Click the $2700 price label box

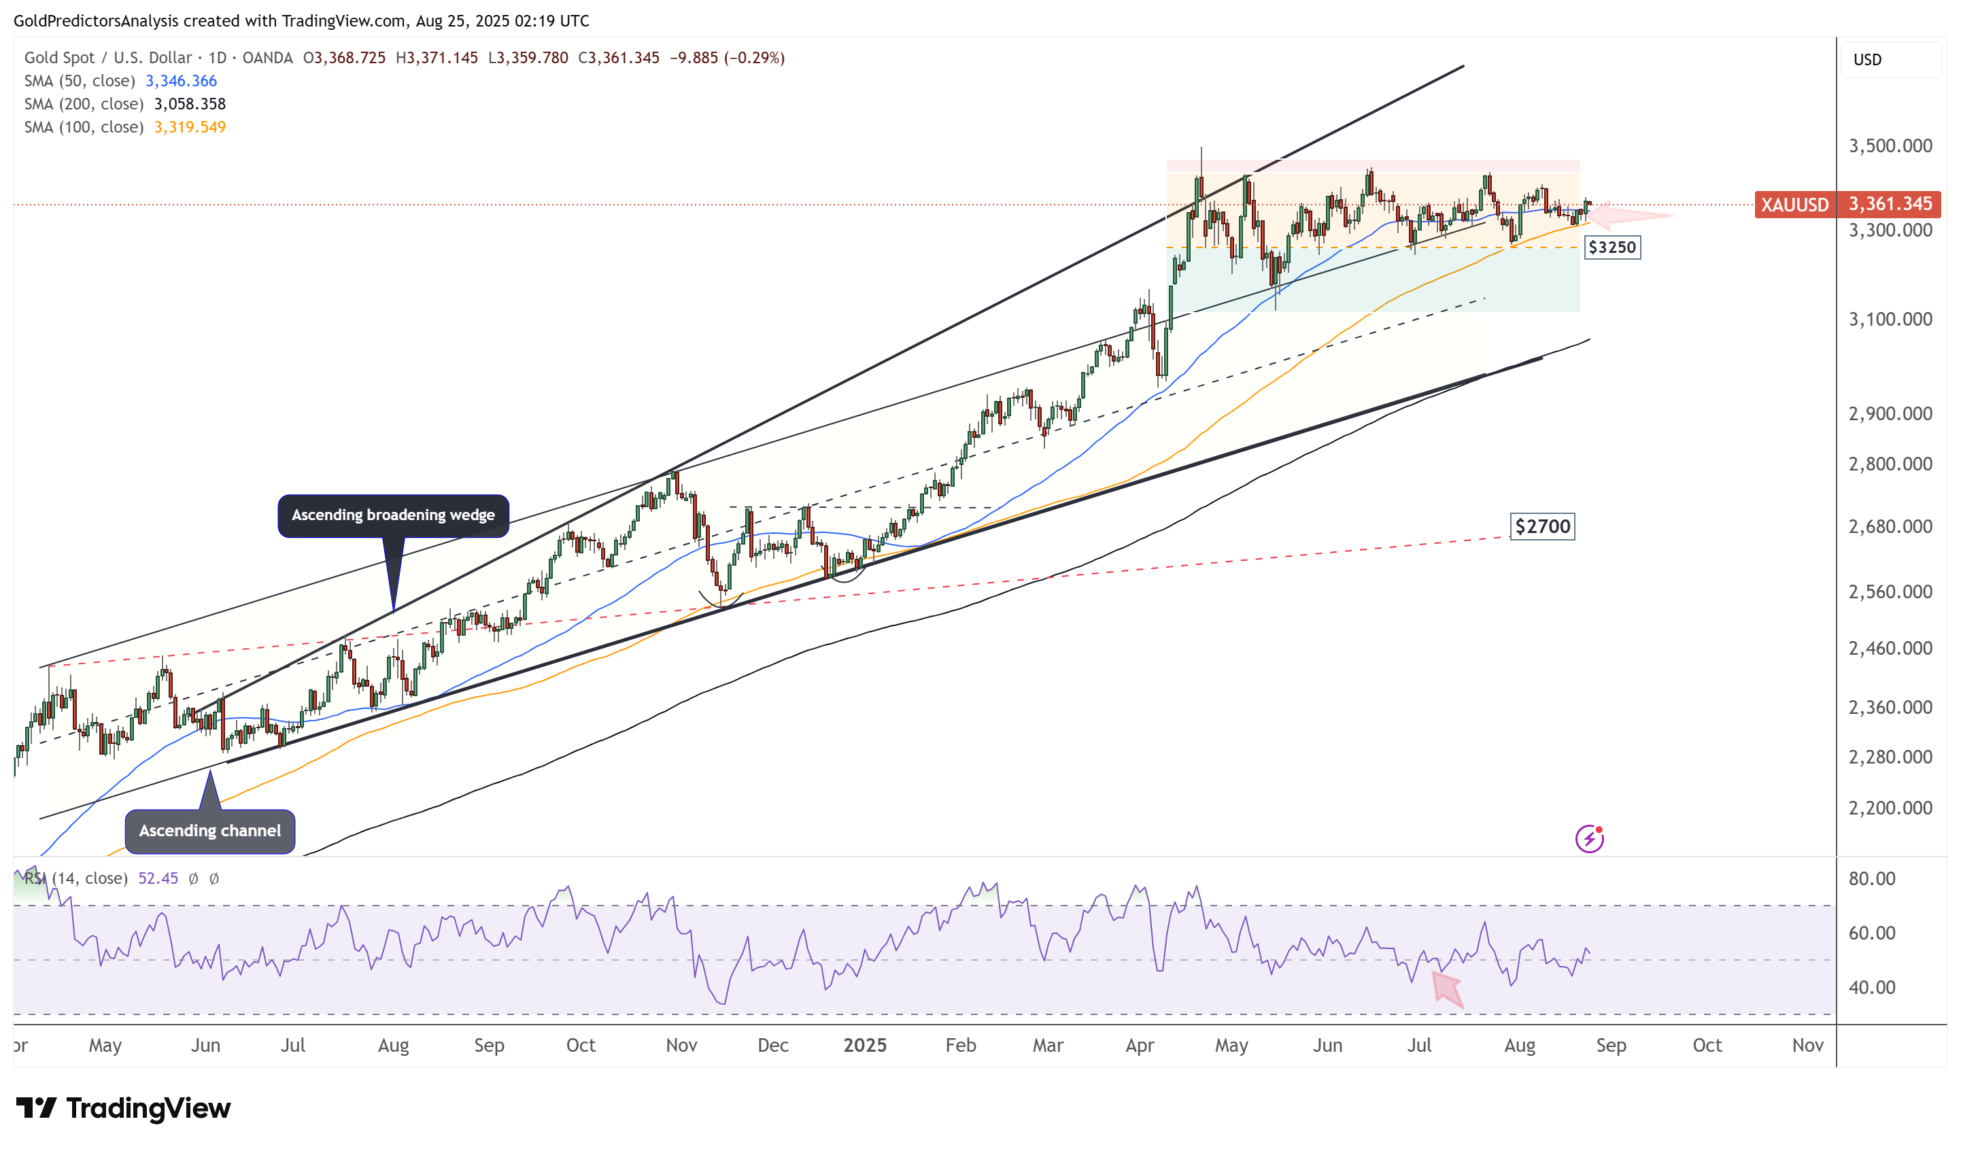tap(1542, 527)
